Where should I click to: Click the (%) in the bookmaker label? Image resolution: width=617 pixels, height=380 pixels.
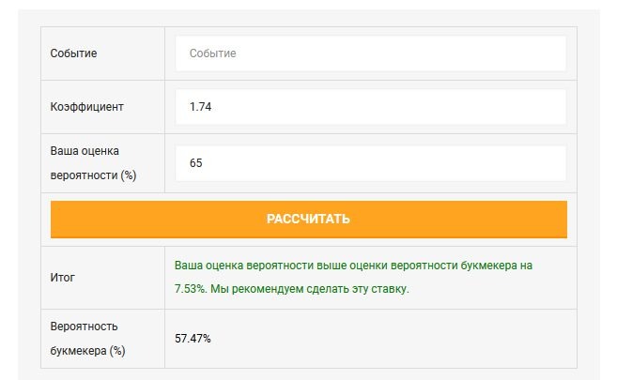117,351
